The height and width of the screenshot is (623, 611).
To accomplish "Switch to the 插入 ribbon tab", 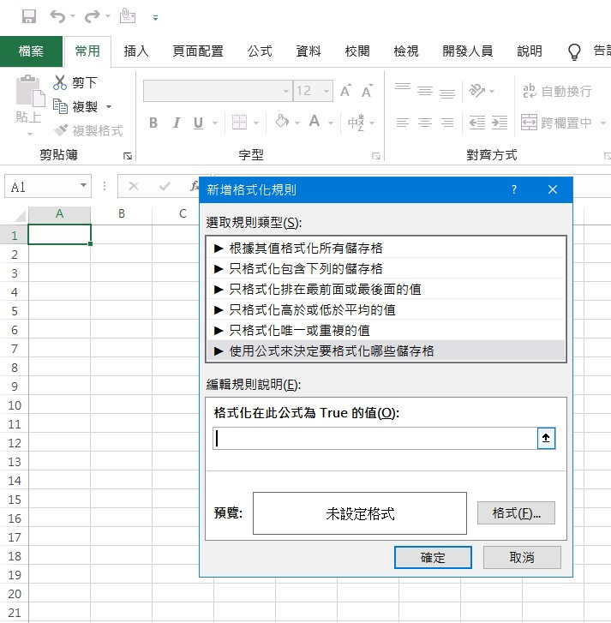I will (136, 51).
